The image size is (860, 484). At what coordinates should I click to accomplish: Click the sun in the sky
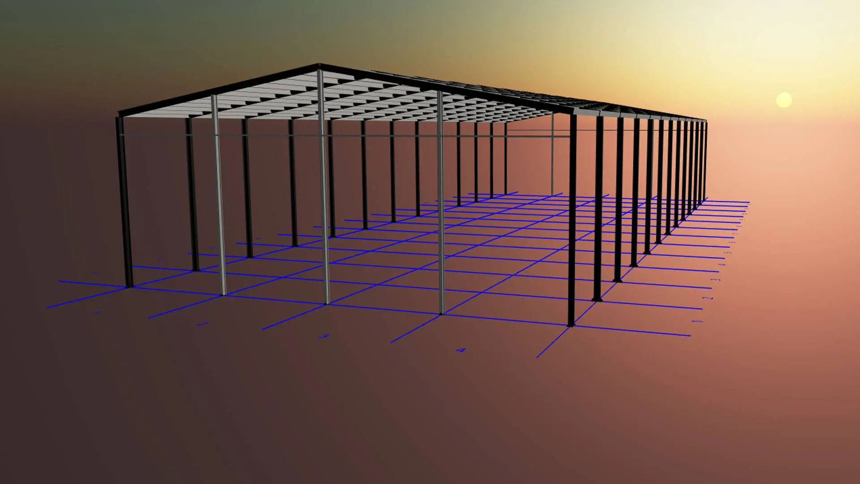(783, 100)
